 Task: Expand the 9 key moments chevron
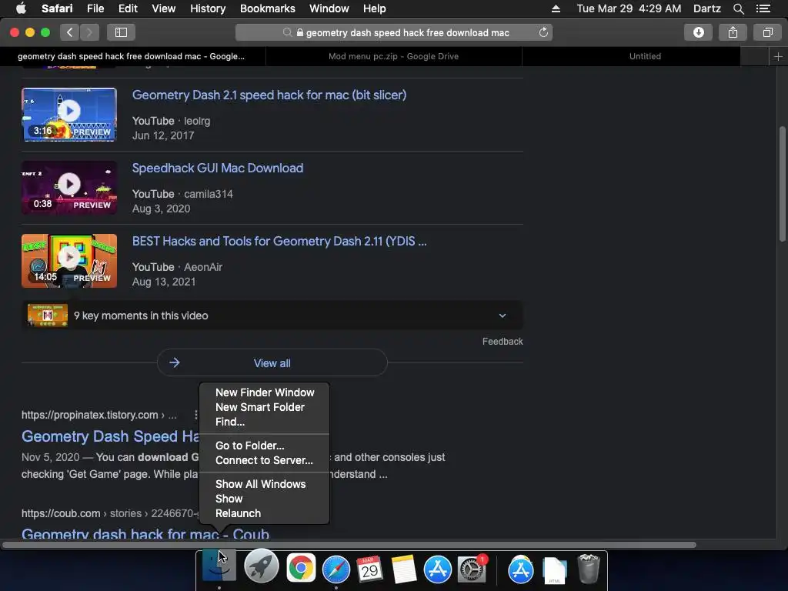(x=502, y=316)
